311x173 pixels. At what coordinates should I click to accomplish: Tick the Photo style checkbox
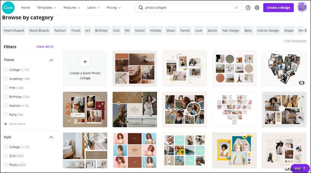6,165
